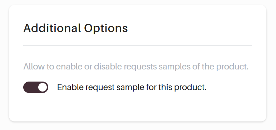Click the white knob of the toggle
The height and width of the screenshot is (130, 276).
(43, 87)
